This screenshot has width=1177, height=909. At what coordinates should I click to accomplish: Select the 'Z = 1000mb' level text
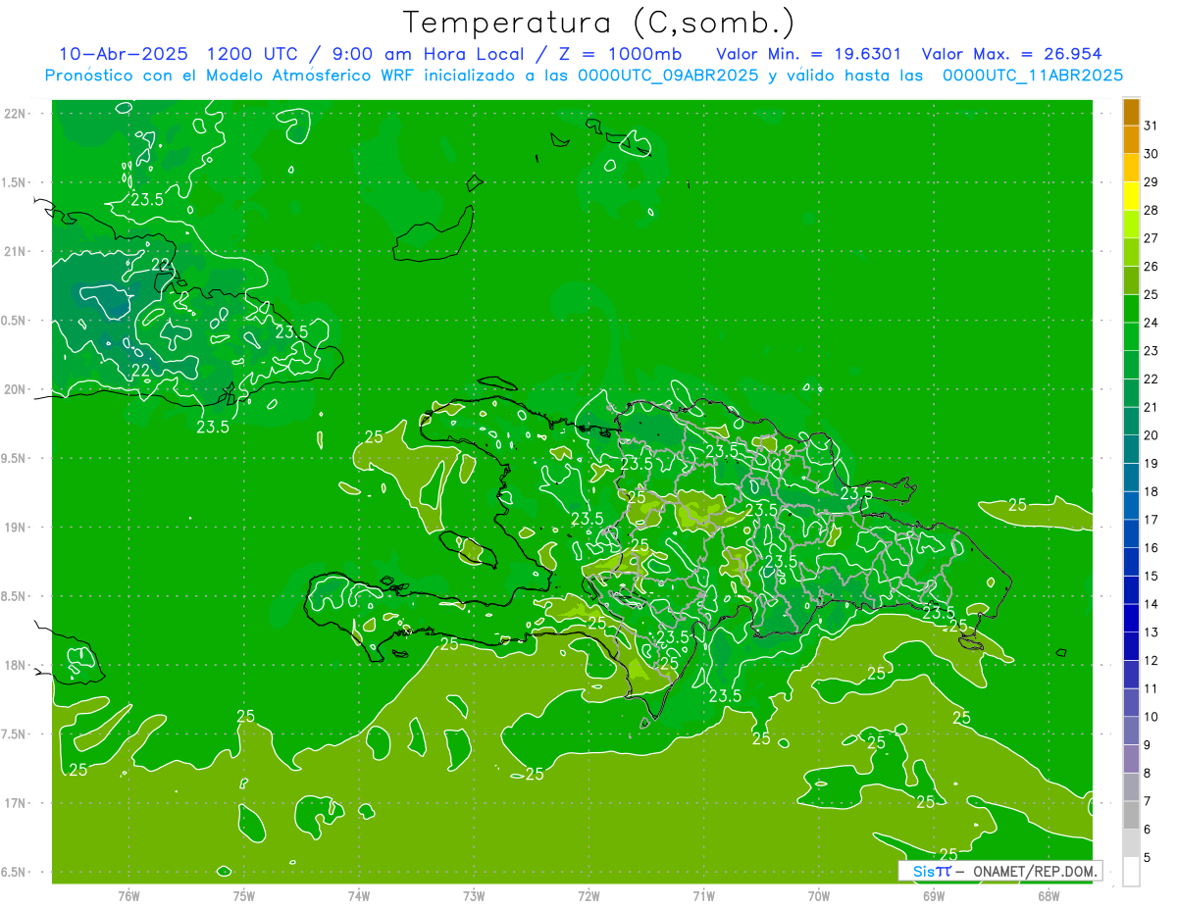[621, 54]
